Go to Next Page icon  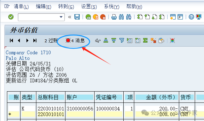point(154,17)
